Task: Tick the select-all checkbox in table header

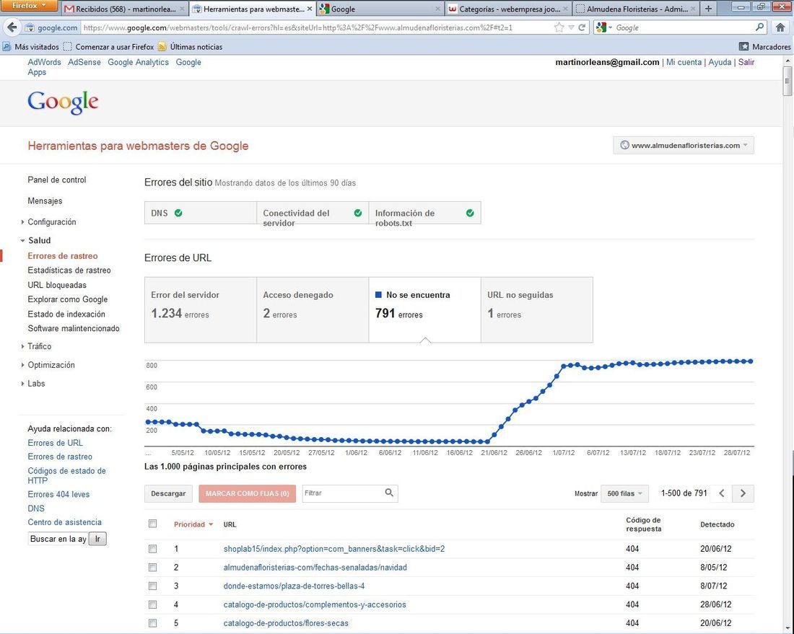Action: pos(152,524)
